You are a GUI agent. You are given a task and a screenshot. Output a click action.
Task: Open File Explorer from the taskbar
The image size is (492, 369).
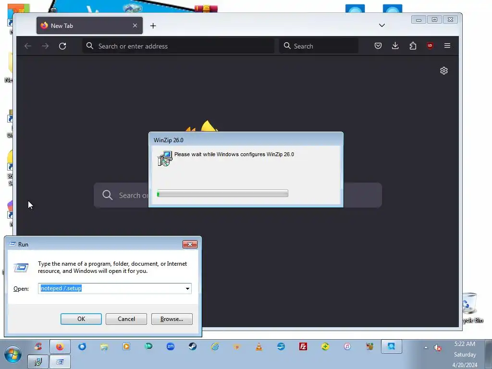104,347
